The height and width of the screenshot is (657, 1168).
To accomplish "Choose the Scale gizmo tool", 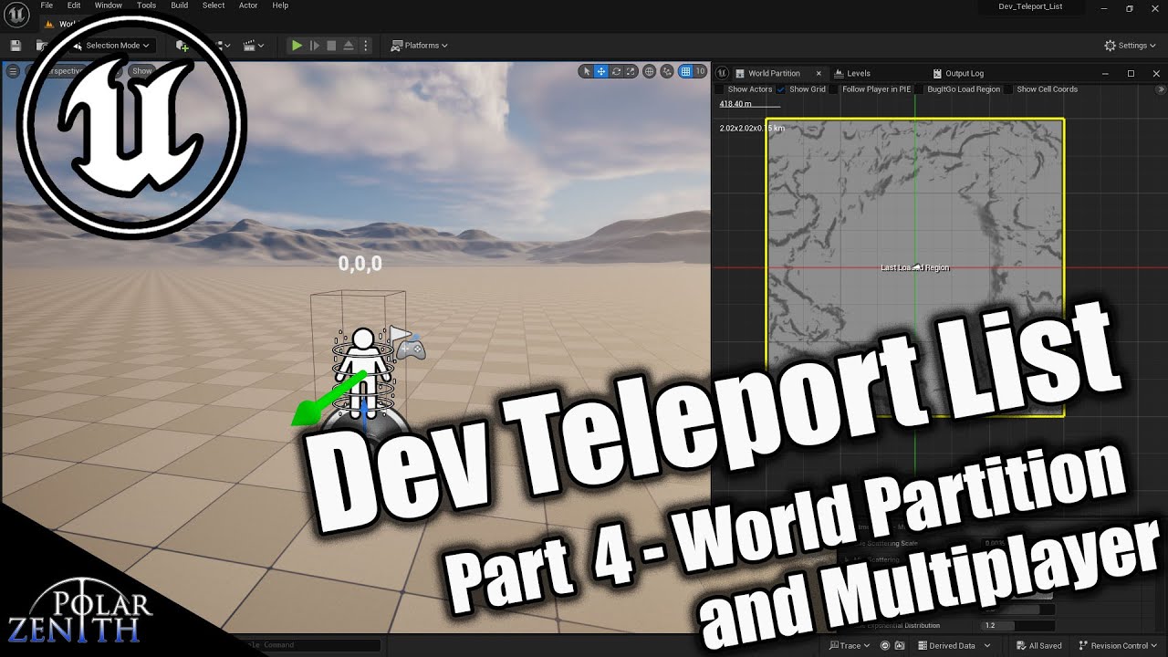I will click(x=631, y=71).
